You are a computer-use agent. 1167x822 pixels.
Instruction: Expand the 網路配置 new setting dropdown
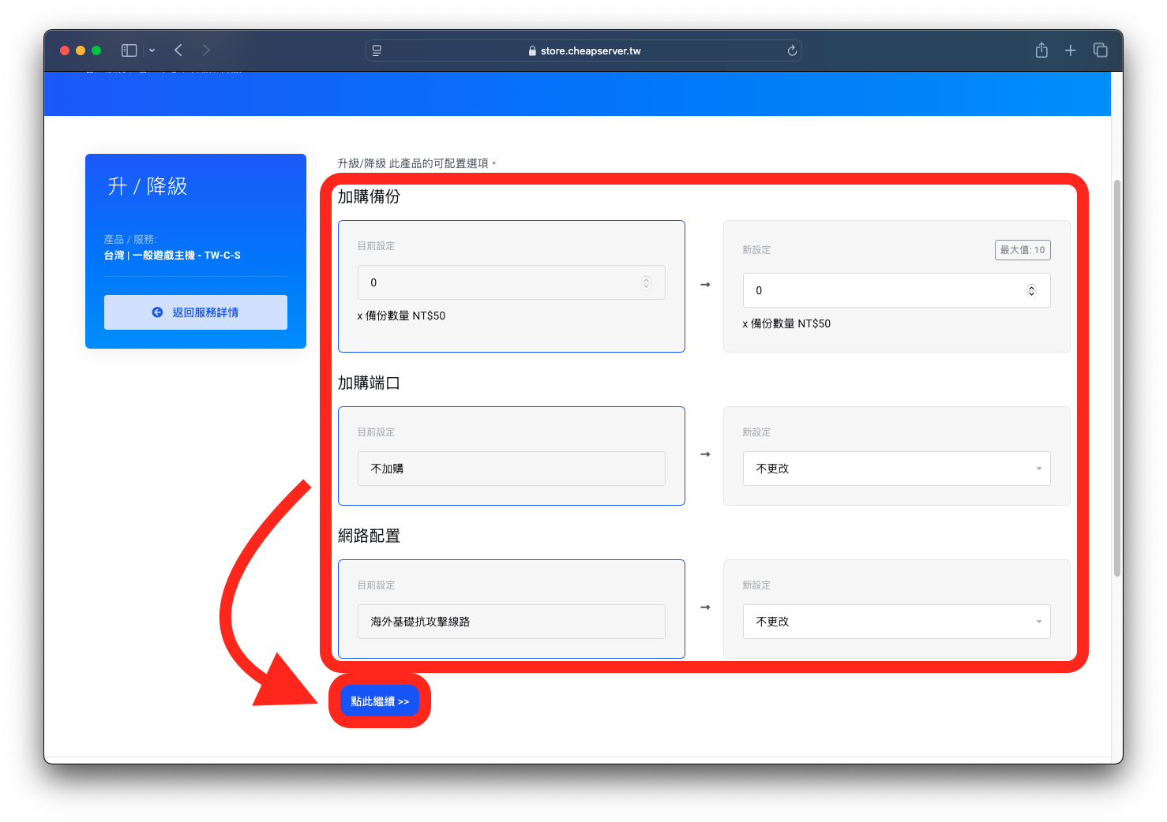[x=896, y=622]
